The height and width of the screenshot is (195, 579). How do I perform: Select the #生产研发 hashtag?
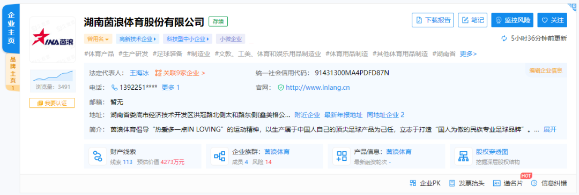(133, 54)
